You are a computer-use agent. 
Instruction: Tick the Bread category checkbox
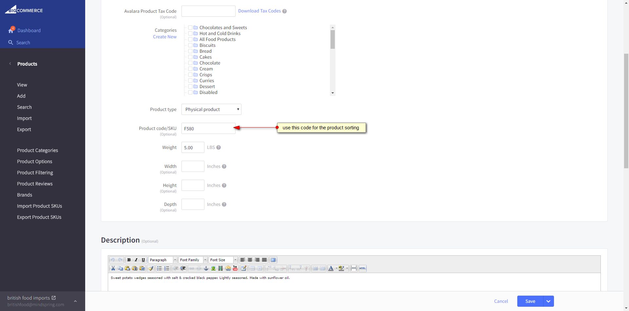[x=190, y=51]
